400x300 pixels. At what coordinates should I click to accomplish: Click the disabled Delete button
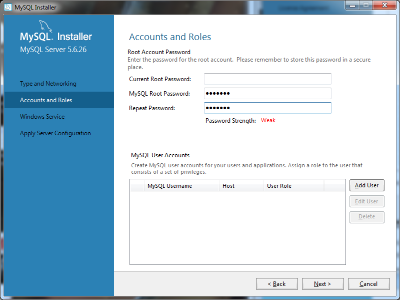coord(367,217)
